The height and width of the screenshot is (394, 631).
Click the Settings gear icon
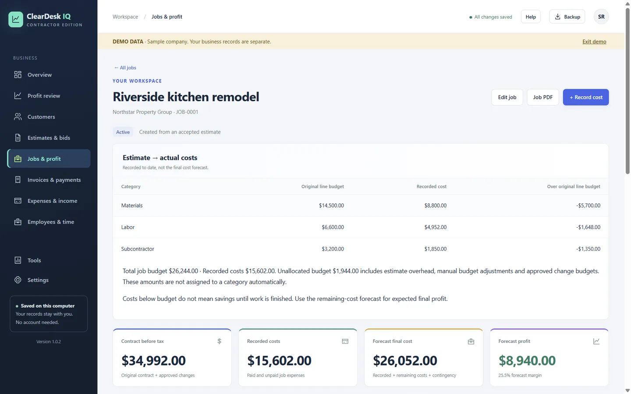tap(18, 280)
